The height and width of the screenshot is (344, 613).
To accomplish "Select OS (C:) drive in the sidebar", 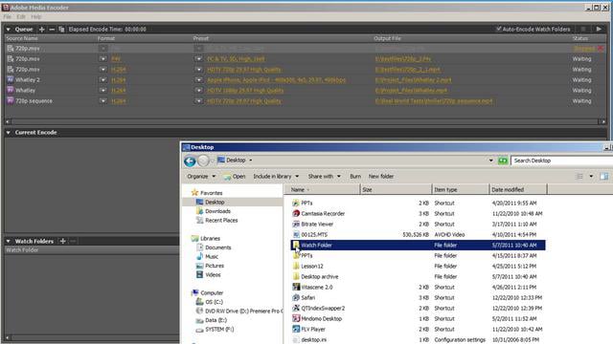I will (x=214, y=302).
